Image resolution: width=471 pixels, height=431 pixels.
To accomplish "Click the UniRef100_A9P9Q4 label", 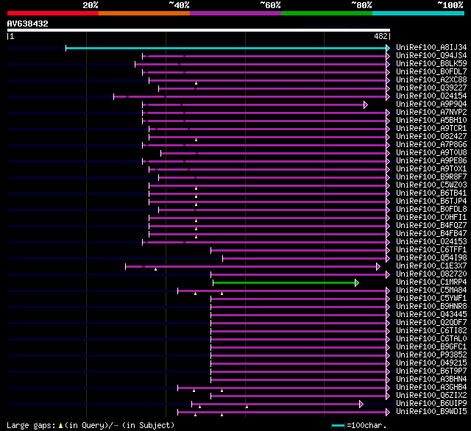I will pyautogui.click(x=431, y=104).
